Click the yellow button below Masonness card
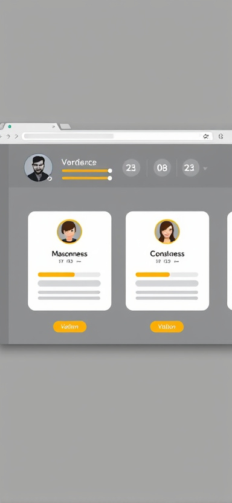Image resolution: width=232 pixels, height=503 pixels. (69, 326)
